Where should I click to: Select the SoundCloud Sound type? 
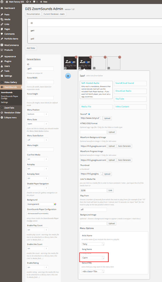point(130,83)
